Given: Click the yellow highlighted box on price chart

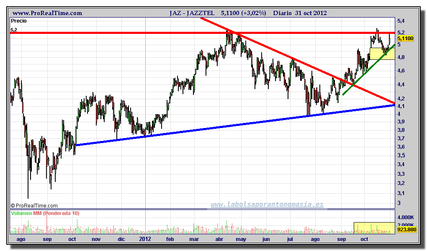Looking at the screenshot, I should (382, 54).
